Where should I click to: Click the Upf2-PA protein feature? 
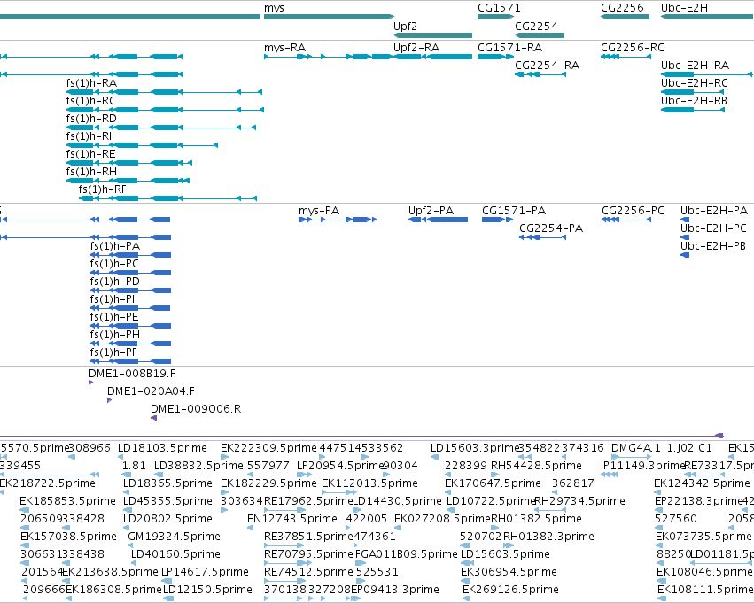coord(438,220)
